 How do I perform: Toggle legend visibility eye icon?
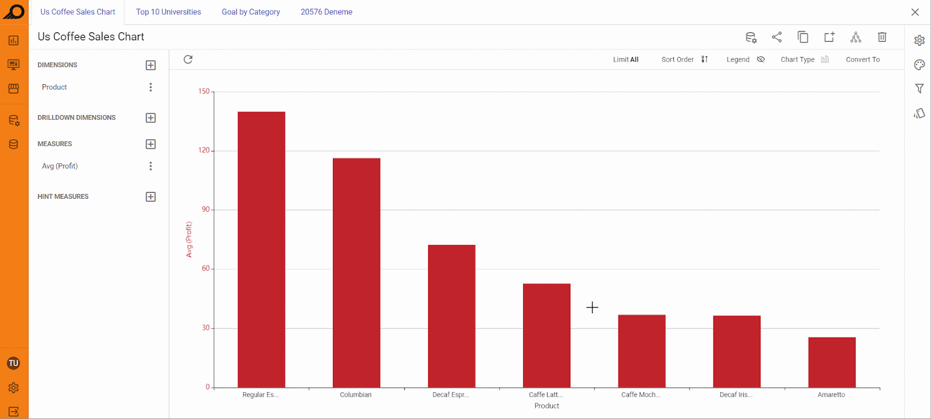[761, 59]
